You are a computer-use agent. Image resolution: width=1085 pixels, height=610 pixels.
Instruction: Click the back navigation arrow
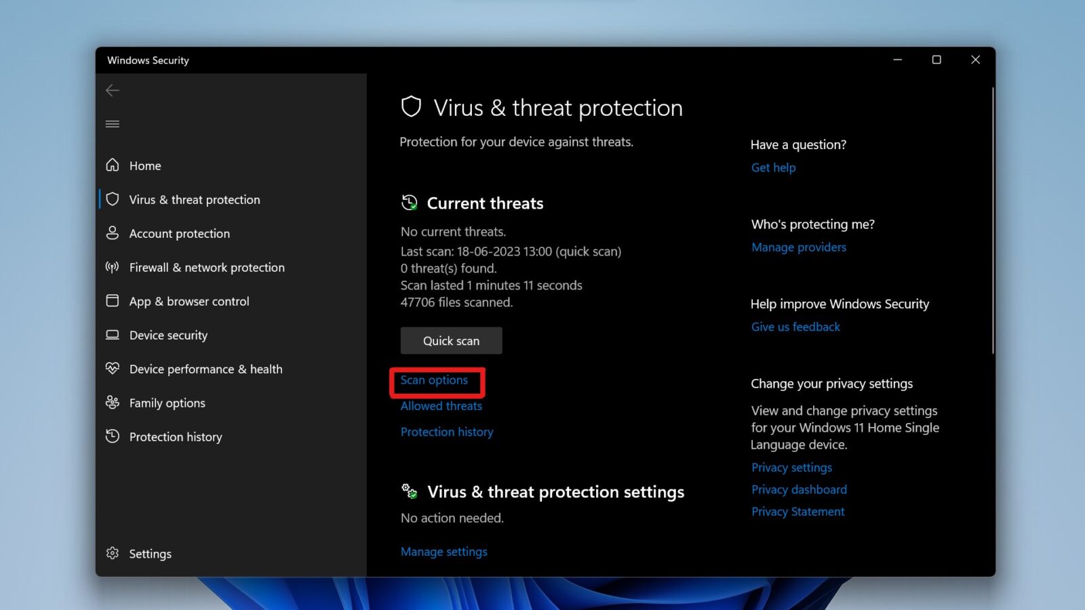(112, 90)
